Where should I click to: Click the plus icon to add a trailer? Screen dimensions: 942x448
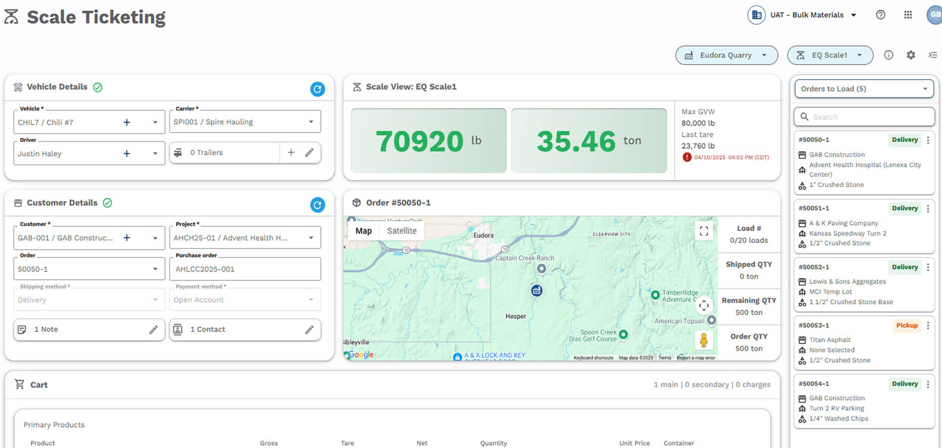(291, 153)
